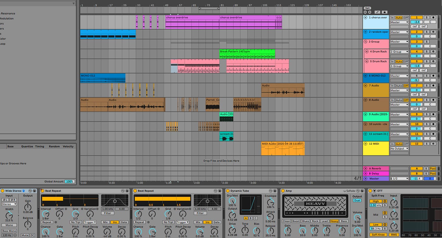Hot-swap first Beat Repeat preset icon
This screenshot has height=238, width=442.
(123, 191)
